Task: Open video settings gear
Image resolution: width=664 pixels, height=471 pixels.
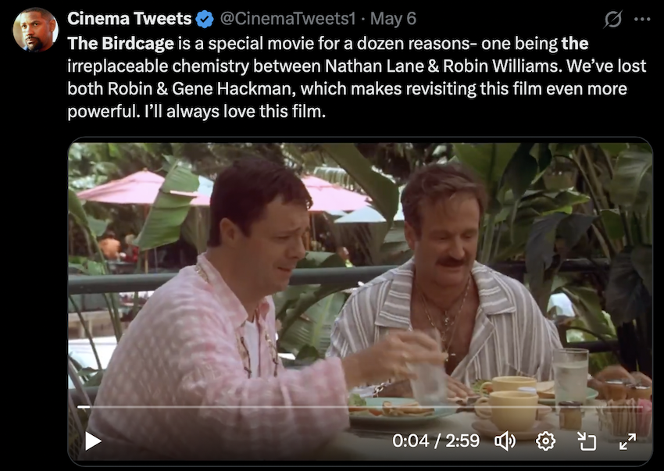Action: 545,441
